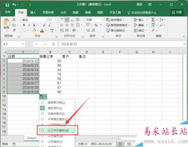
Task: Click the Auto Fill Options button
Action: click(x=43, y=96)
